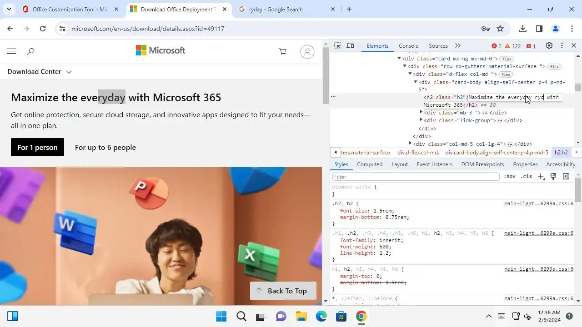Click the password key icon in address bar

point(485,29)
